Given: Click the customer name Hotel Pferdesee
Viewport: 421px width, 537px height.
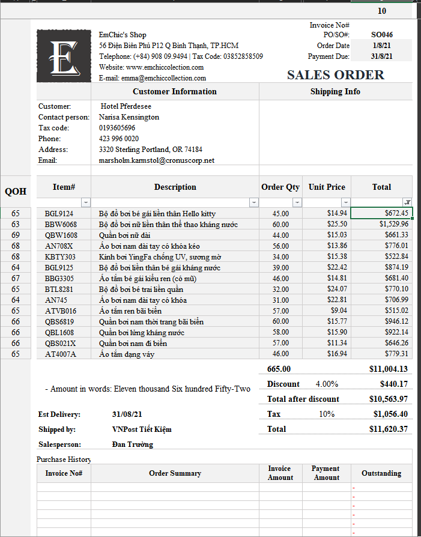Looking at the screenshot, I should [x=126, y=106].
